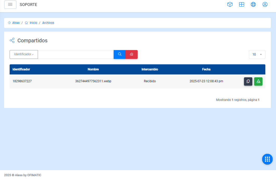Image resolution: width=276 pixels, height=179 pixels.
Task: Sort by the Nombre column header
Action: coord(93,70)
